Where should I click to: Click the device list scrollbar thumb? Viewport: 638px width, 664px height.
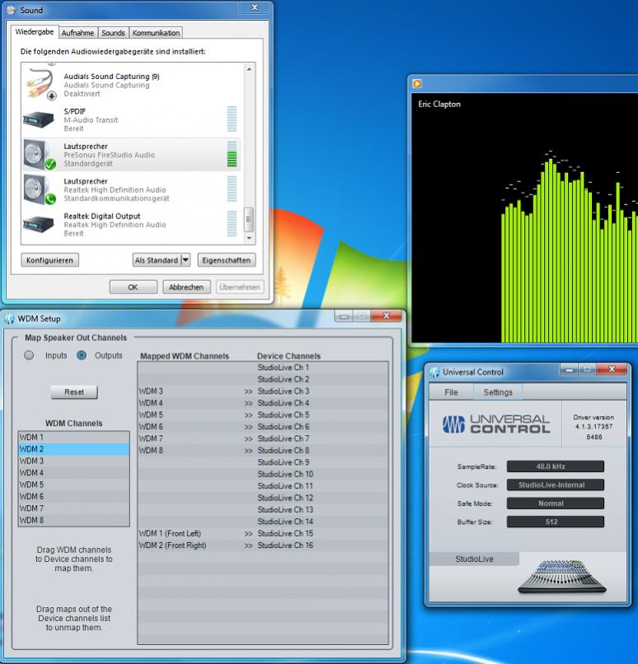tap(249, 219)
